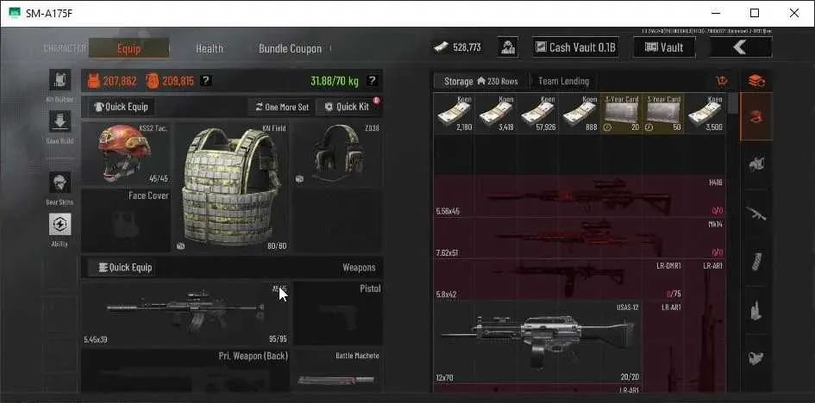This screenshot has width=815, height=403.
Task: Maximize the SM-A175F window
Action: [x=754, y=13]
